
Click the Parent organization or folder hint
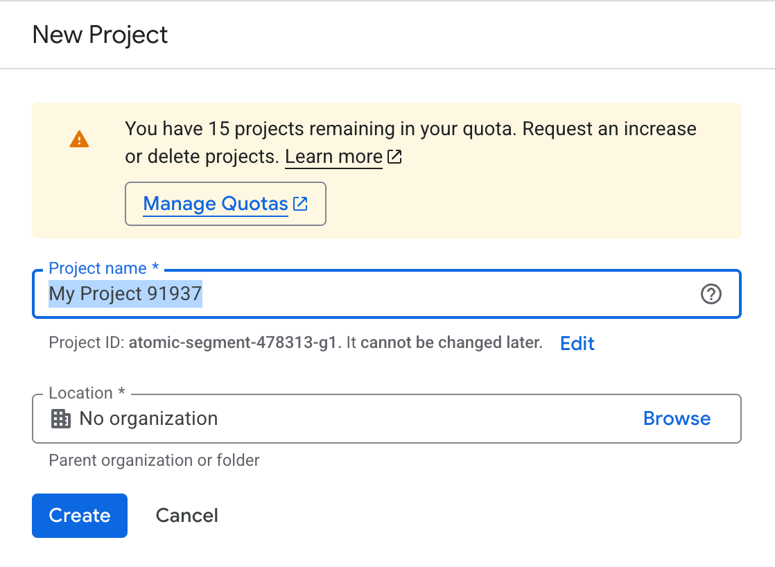tap(154, 460)
